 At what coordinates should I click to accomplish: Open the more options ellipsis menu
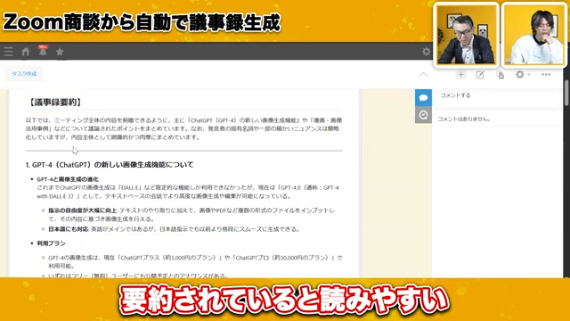pyautogui.click(x=546, y=75)
